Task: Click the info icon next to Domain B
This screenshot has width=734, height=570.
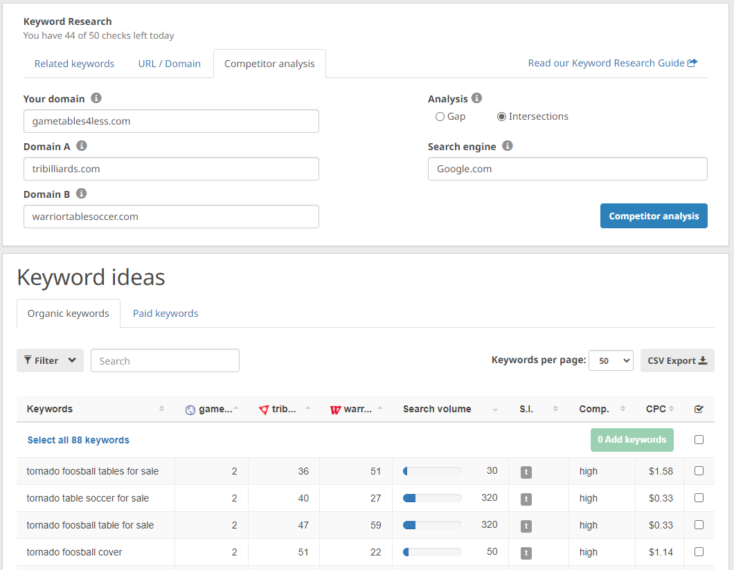Action: (82, 194)
